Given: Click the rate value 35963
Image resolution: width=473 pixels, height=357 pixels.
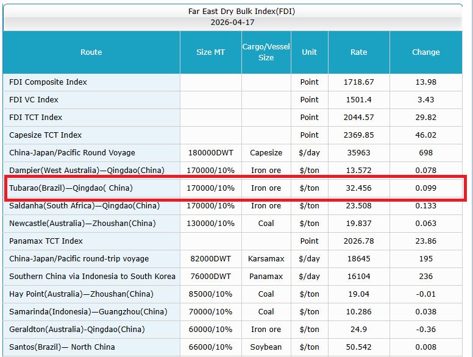Looking at the screenshot, I should pyautogui.click(x=358, y=152).
